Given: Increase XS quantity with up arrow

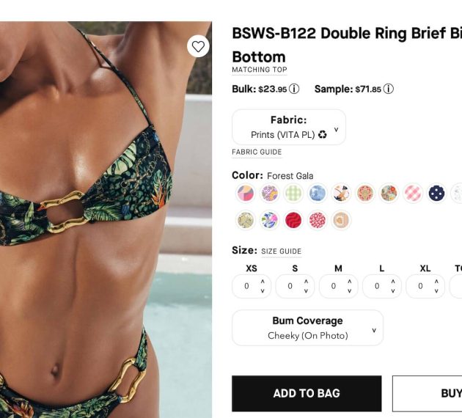Looking at the screenshot, I should pos(263,282).
